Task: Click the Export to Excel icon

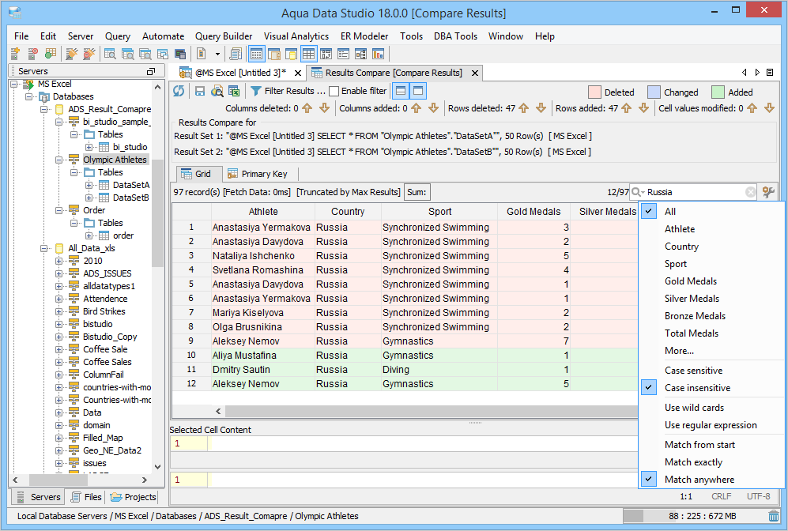Action: (234, 91)
